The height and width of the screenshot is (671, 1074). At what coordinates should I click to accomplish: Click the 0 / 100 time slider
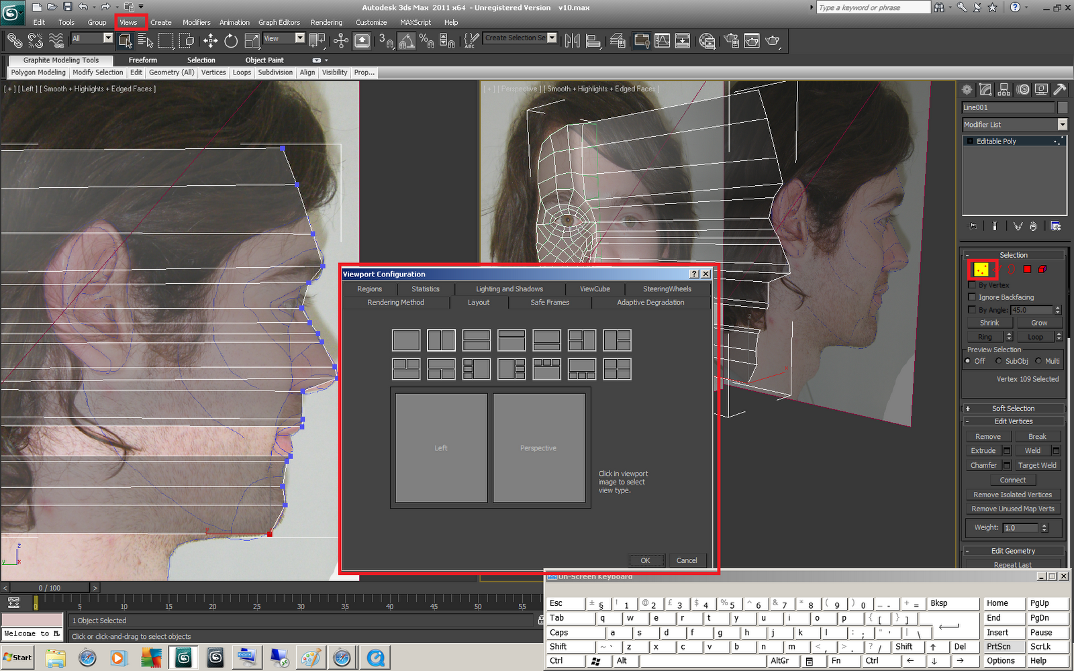(x=50, y=588)
